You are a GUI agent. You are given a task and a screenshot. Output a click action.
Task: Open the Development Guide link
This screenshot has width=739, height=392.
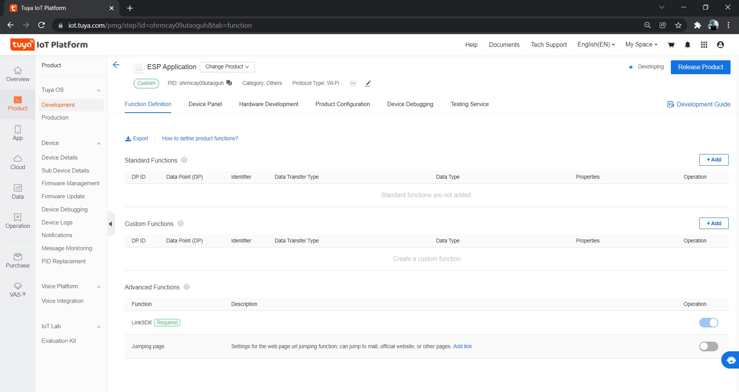699,104
